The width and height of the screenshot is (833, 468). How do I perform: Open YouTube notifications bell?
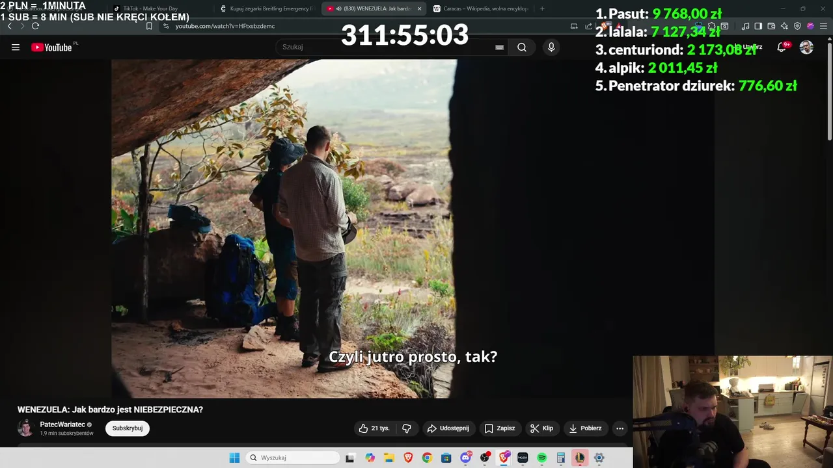782,47
